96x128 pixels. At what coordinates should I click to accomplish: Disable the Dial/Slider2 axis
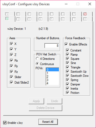(11, 82)
